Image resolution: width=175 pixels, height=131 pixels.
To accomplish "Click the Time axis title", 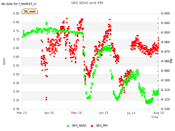I will [155, 117].
